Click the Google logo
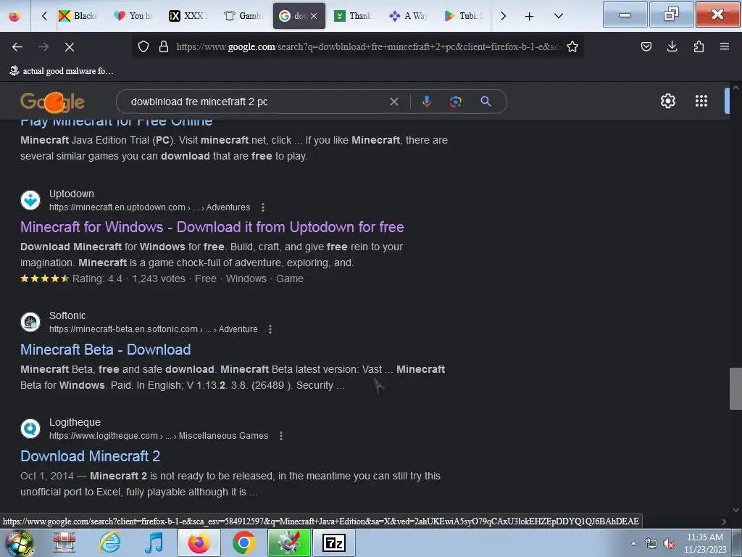Viewport: 742px width, 557px height. (x=52, y=102)
